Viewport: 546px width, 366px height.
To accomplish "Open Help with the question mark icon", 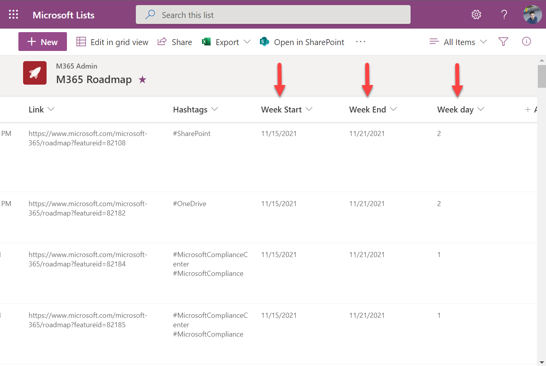I will (x=504, y=14).
